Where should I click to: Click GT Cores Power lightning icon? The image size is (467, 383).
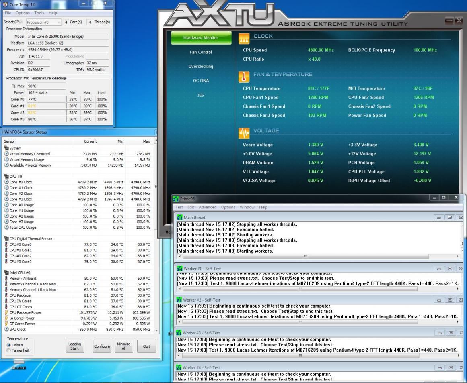[6, 324]
